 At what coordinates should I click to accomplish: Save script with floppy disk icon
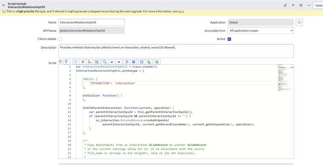[x=142, y=62]
